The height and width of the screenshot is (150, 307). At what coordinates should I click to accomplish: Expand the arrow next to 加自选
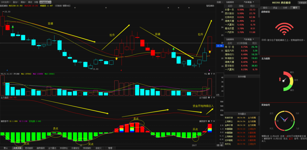point(50,2)
